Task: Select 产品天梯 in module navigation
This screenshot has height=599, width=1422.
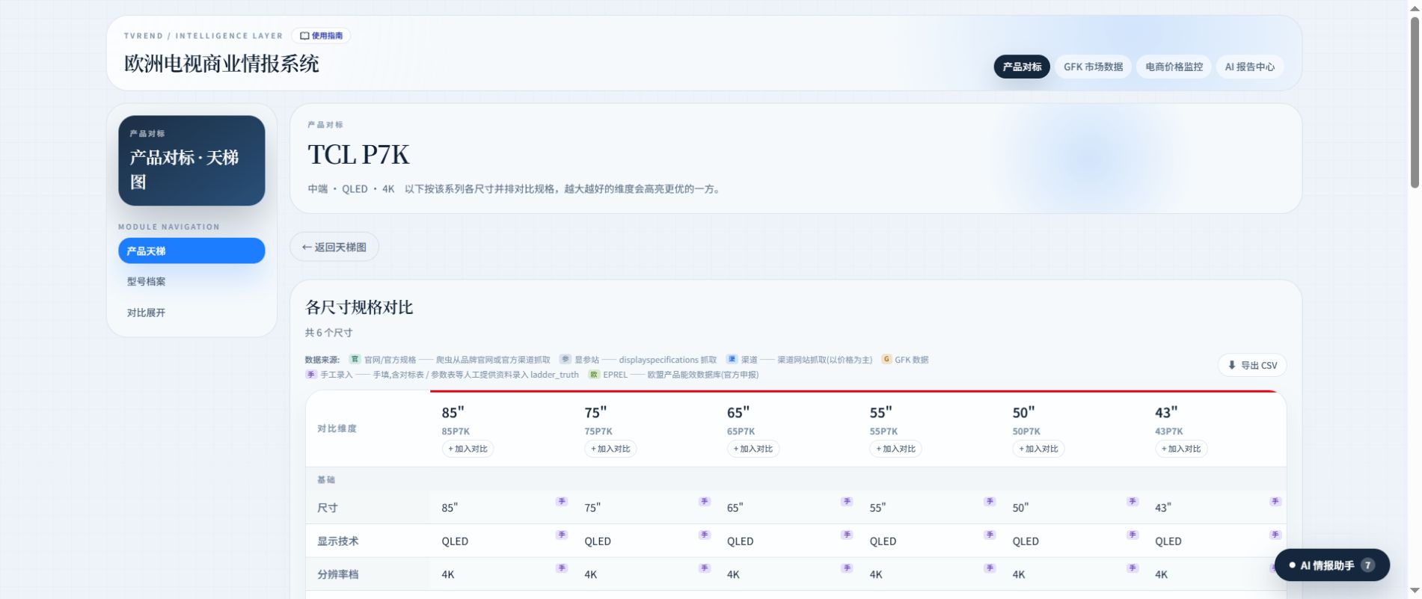Action: point(191,251)
